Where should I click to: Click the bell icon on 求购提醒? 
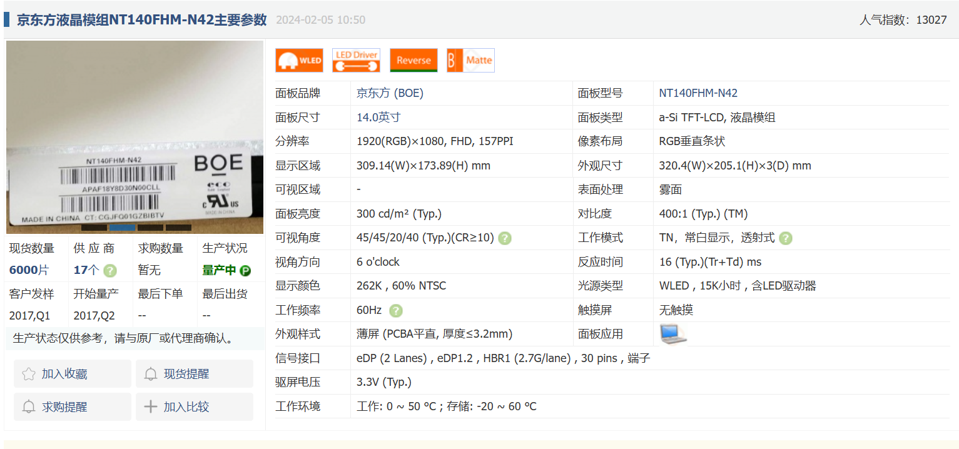(29, 407)
